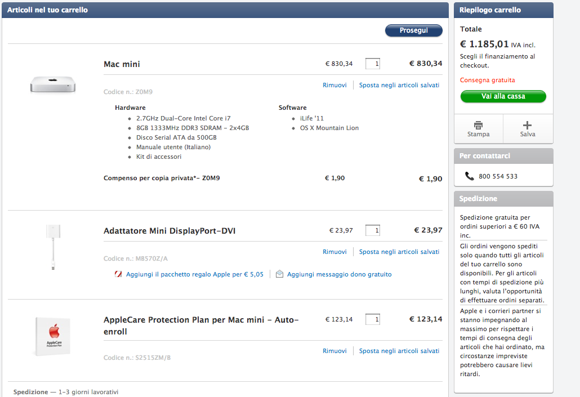
Task: Click the AppleCare Protection Plan title
Action: [x=201, y=325]
